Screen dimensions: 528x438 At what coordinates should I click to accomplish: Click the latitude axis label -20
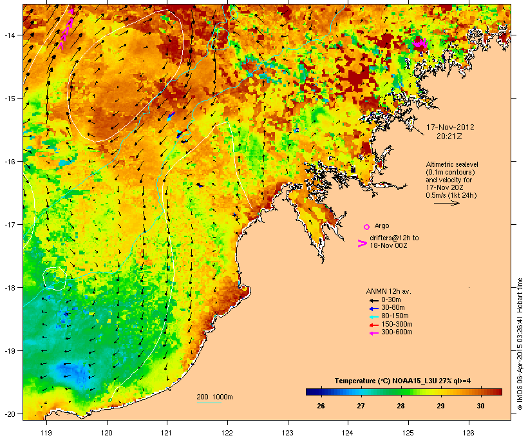point(10,414)
